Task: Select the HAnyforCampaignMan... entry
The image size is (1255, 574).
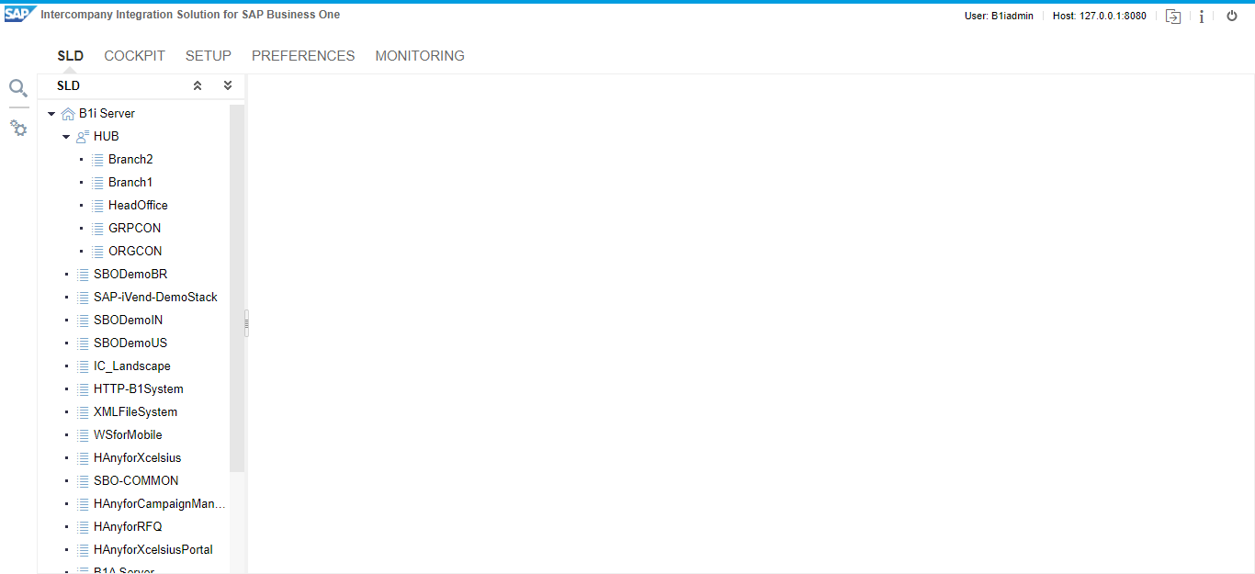Action: pyautogui.click(x=160, y=504)
